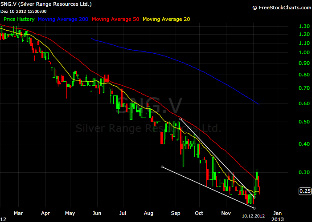Click the 0.60 price axis label
Image resolution: width=312 pixels, height=222 pixels.
[304, 103]
